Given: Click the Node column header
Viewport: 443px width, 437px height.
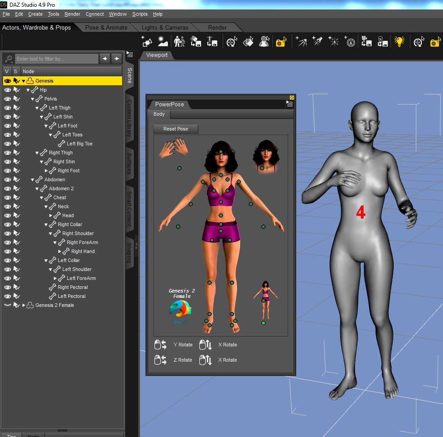Looking at the screenshot, I should click(72, 71).
